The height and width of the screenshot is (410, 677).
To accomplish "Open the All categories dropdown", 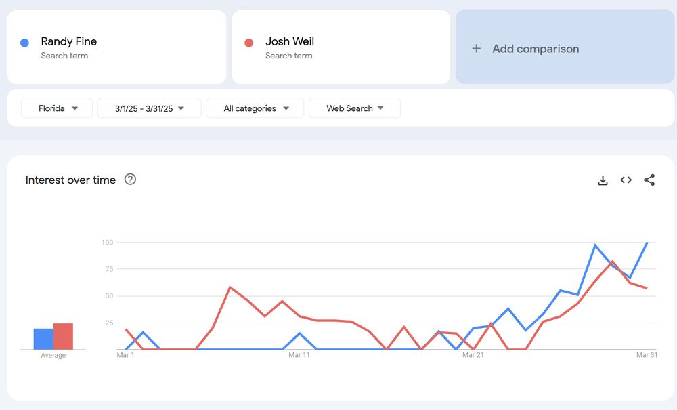I will (255, 108).
